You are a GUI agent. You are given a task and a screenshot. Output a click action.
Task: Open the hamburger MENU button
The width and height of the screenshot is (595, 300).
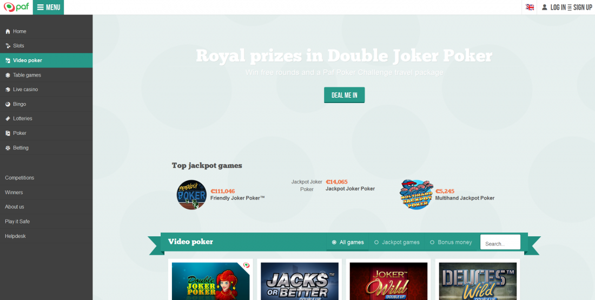(48, 7)
